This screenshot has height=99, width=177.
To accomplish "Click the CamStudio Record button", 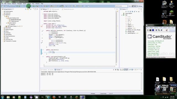I will coord(148,30).
